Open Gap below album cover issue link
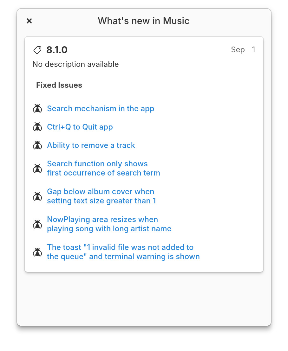This screenshot has width=288, height=351. tap(101, 196)
